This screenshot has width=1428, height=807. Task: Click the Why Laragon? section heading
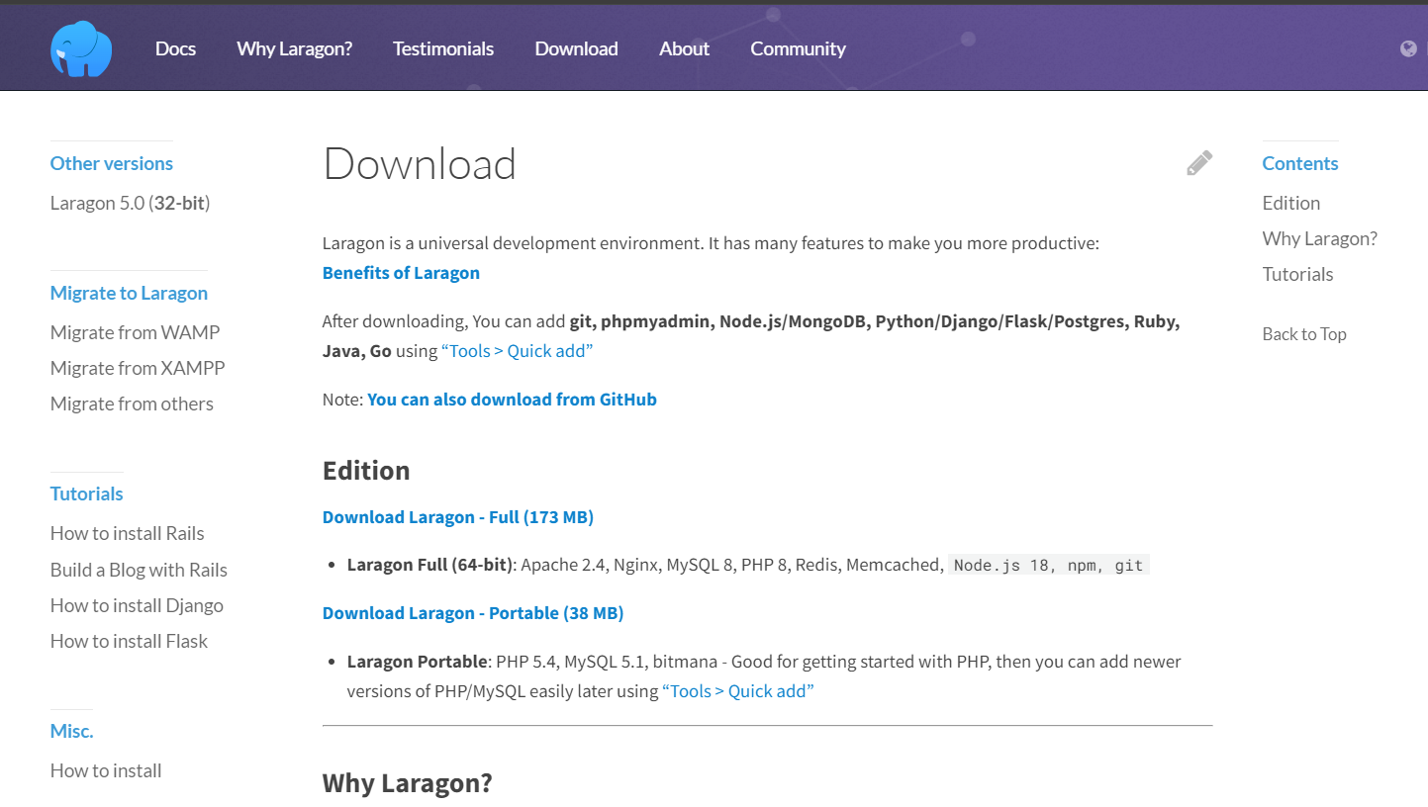[x=408, y=783]
